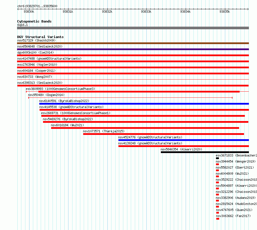The image size is (257, 230).
Task: Click the nsv3944454 (Wenger2019) label
Action: click(236, 161)
